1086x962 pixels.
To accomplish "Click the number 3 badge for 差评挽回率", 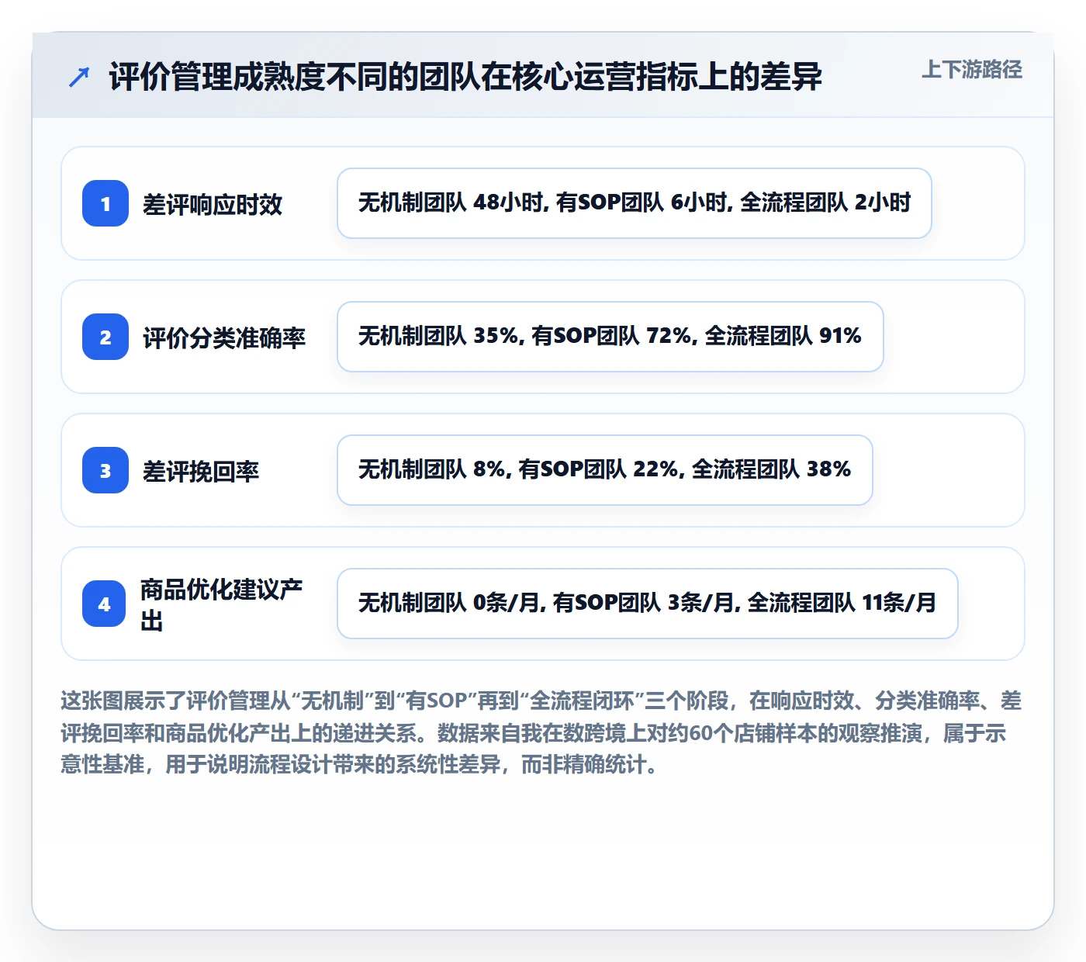I will click(x=105, y=470).
